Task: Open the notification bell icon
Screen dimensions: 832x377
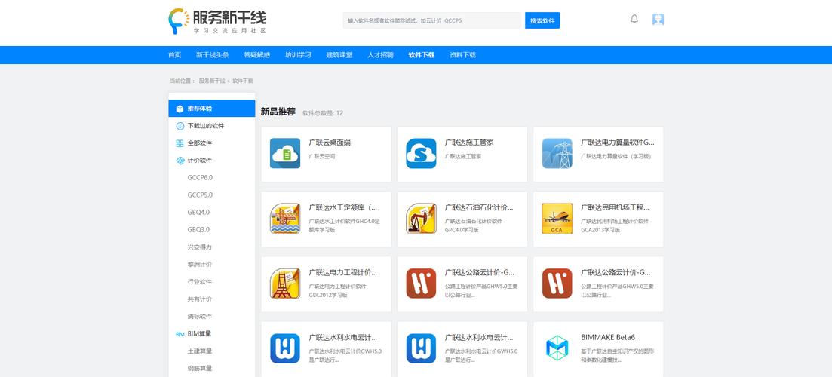Action: (634, 19)
